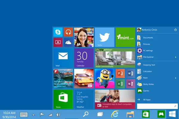
Task: Launch Word from its tile
Action: point(130,73)
